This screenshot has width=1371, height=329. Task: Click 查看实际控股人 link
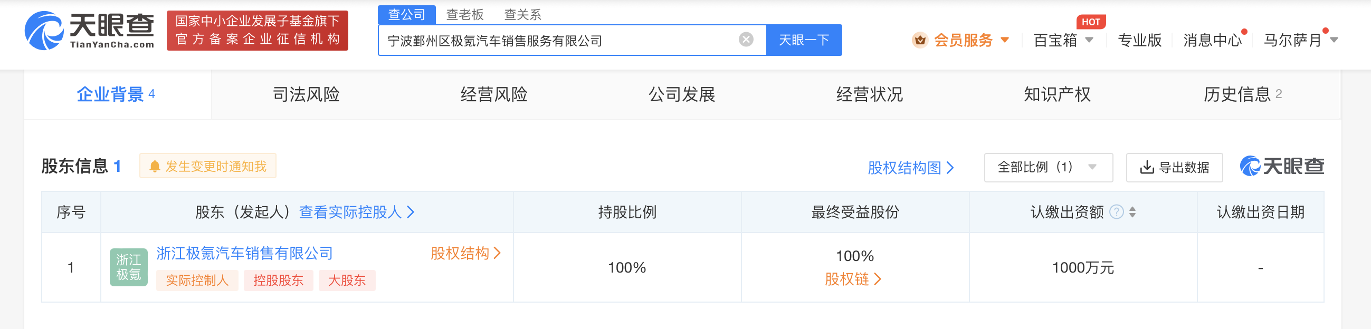tap(357, 212)
